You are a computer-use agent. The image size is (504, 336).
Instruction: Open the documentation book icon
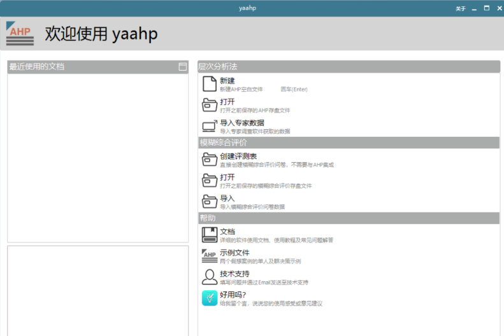tap(210, 235)
